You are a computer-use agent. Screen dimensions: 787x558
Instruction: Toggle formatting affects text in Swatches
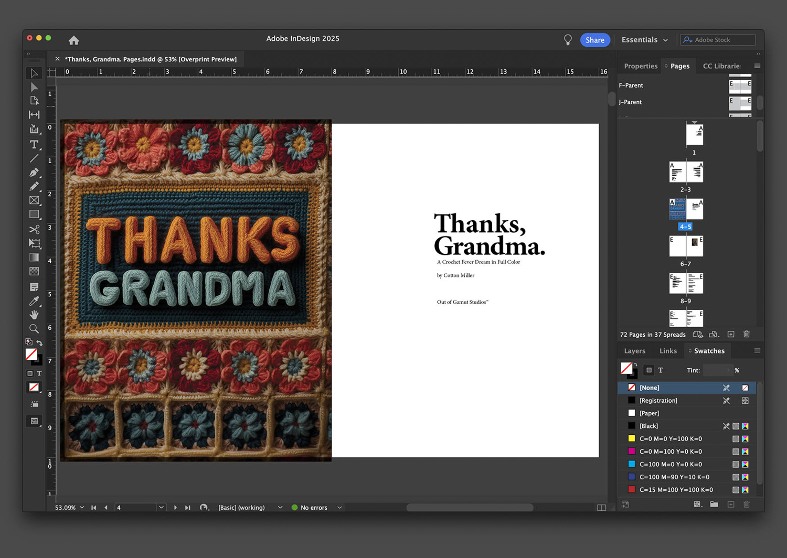(x=661, y=370)
